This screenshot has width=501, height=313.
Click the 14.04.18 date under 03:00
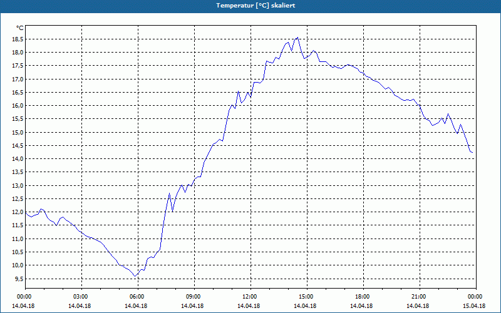point(80,305)
